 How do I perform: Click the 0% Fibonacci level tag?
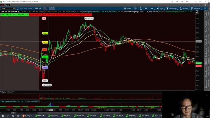pos(44,18)
